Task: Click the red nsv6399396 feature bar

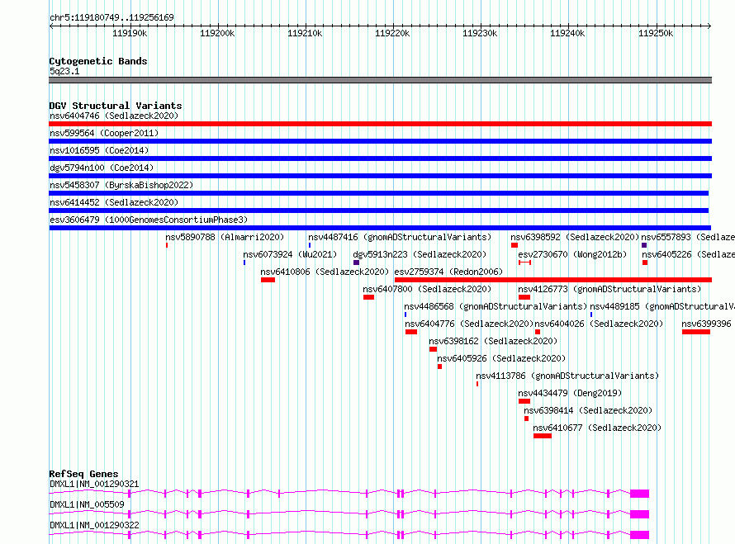Action: coord(696,332)
